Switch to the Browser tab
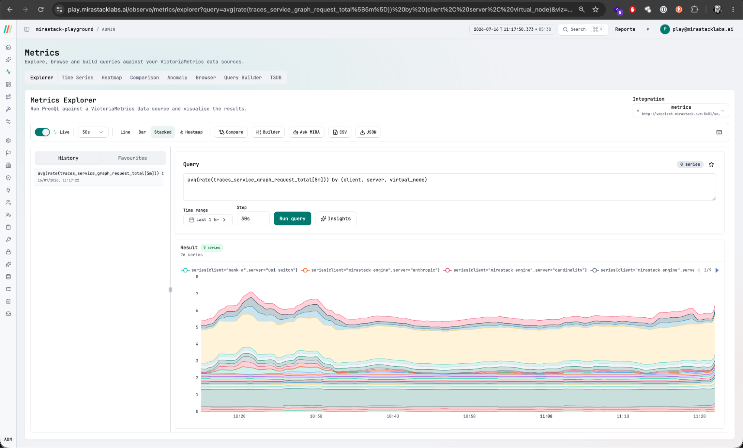743x448 pixels. tap(206, 78)
